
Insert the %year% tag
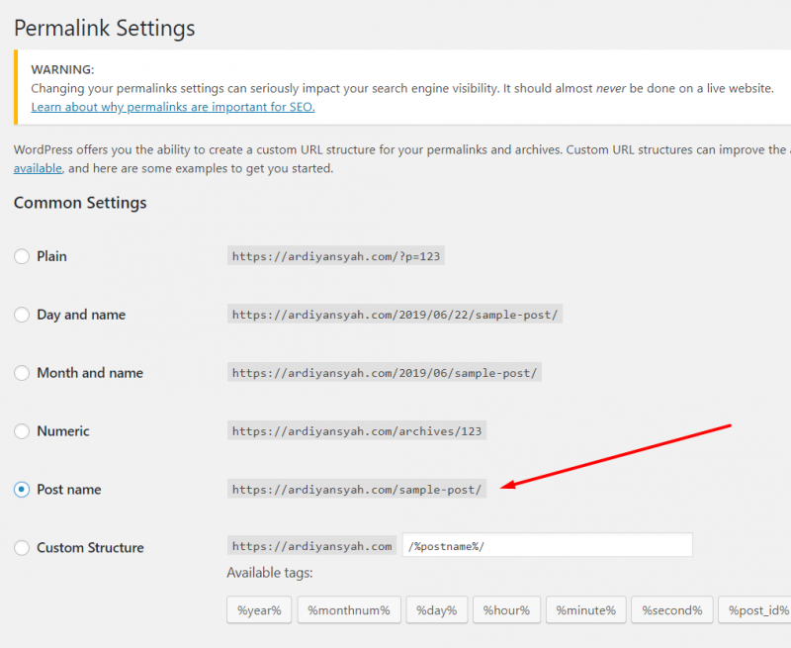tap(259, 610)
